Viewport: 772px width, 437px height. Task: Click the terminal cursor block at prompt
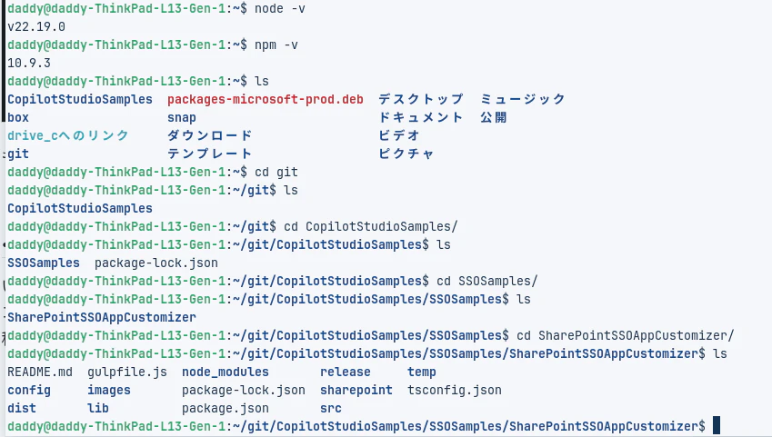pyautogui.click(x=717, y=426)
